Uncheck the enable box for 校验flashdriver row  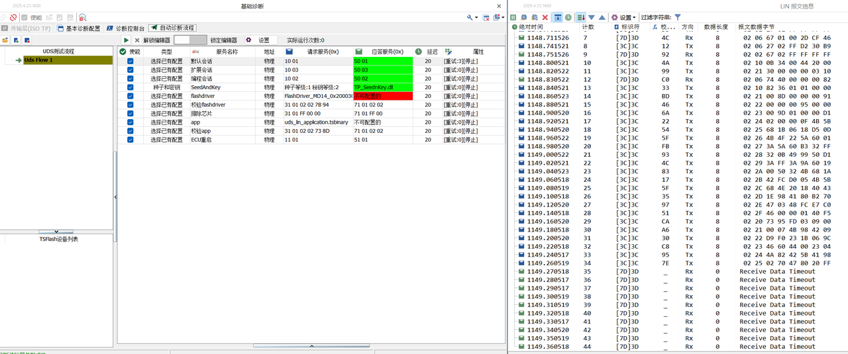tap(131, 105)
